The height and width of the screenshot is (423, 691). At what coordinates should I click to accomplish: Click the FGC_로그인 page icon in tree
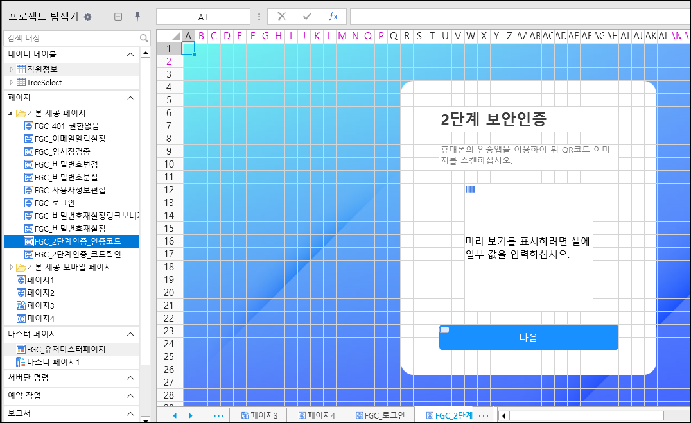(29, 203)
